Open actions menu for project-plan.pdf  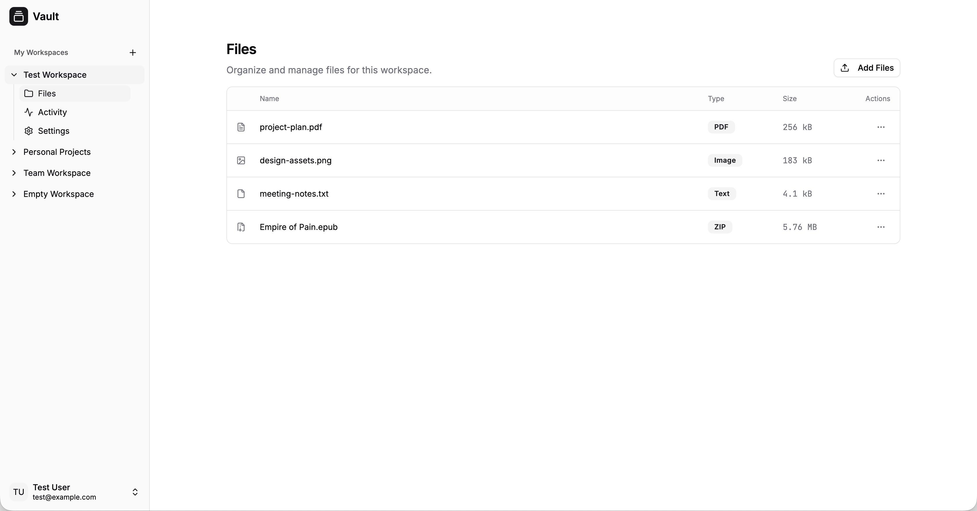pyautogui.click(x=881, y=127)
